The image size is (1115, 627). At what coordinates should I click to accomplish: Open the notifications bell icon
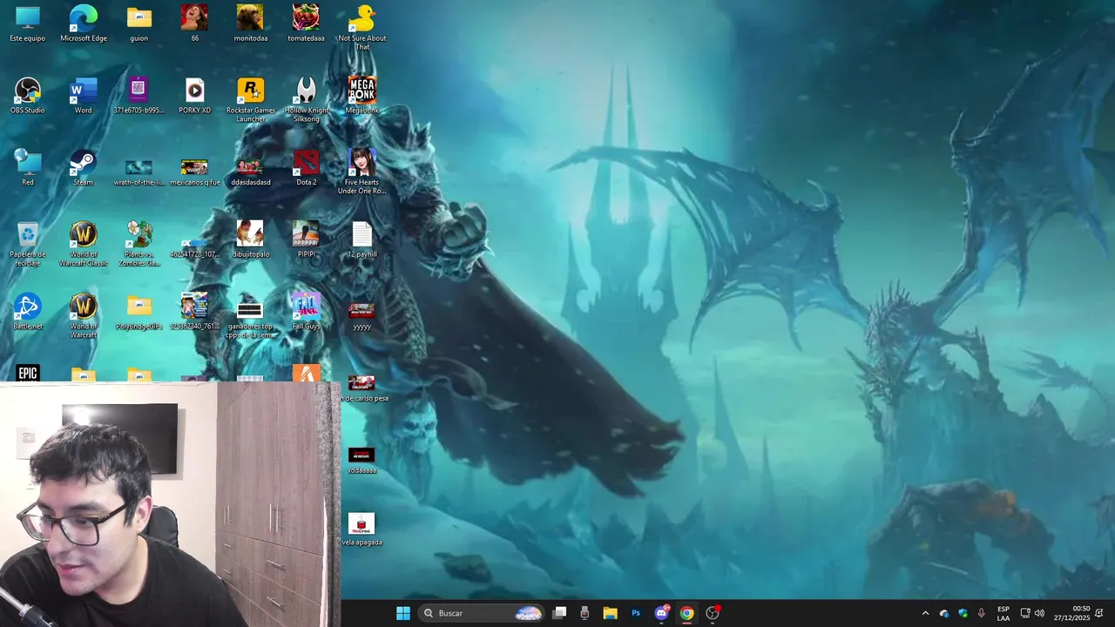click(1099, 613)
